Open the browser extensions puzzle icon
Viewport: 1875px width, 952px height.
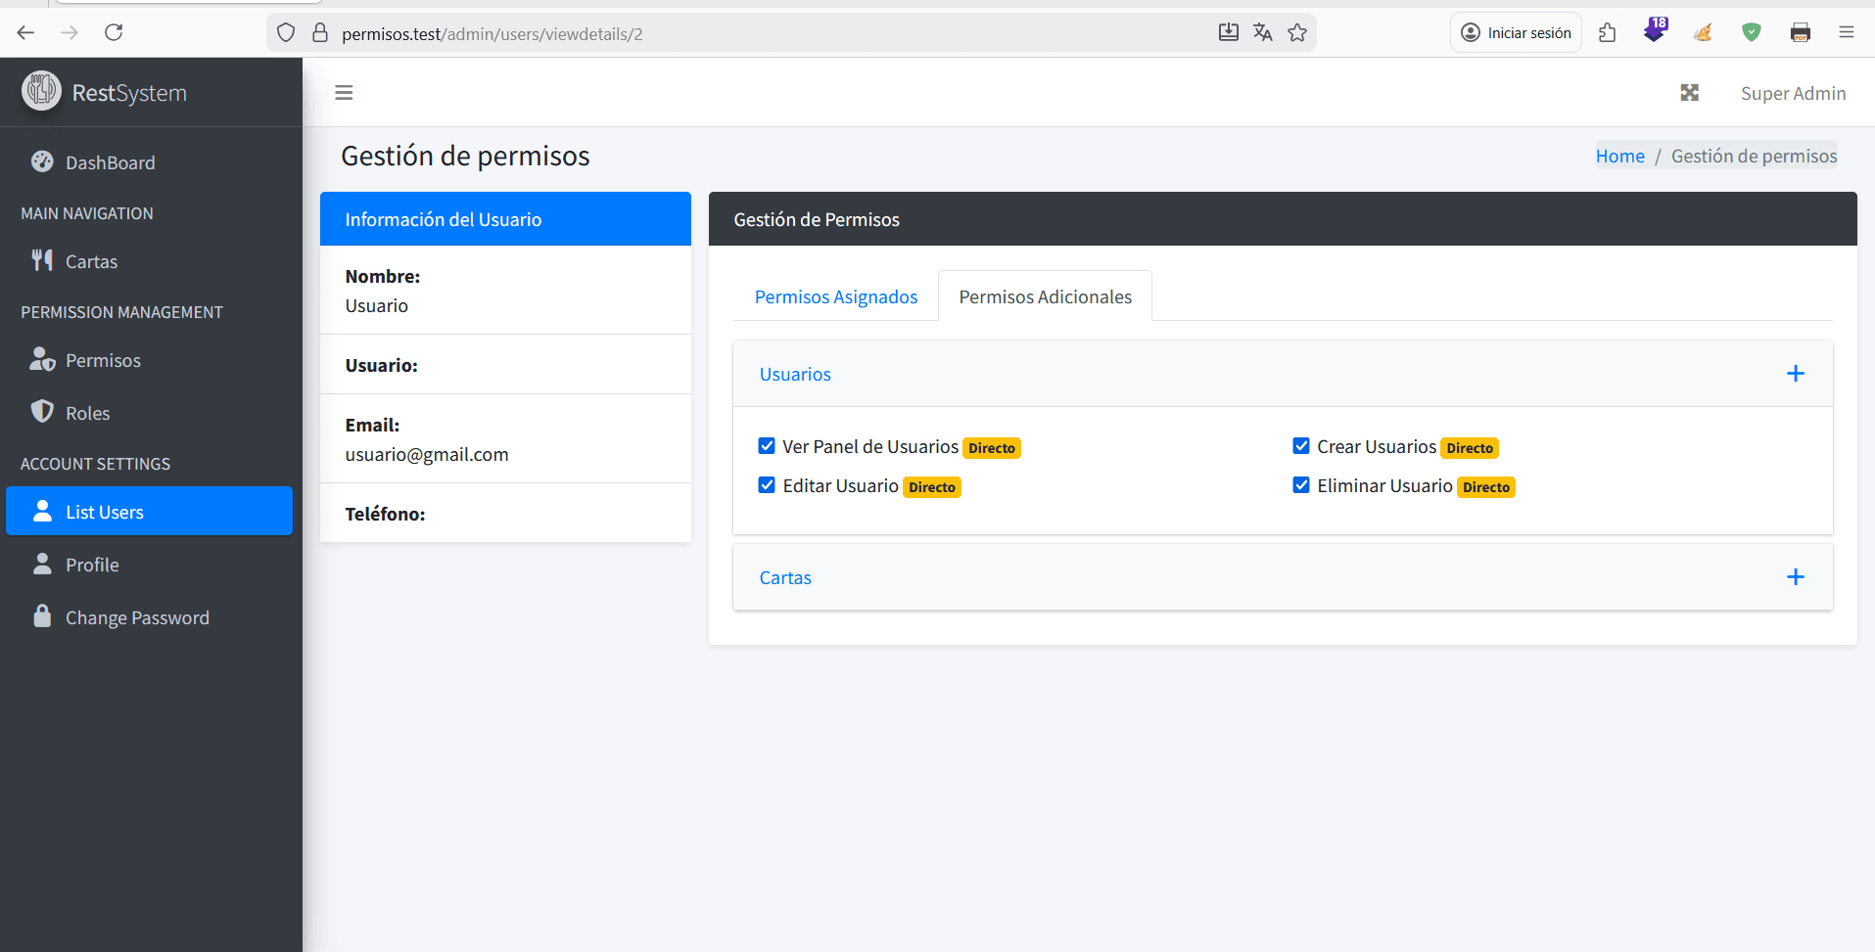click(1607, 33)
